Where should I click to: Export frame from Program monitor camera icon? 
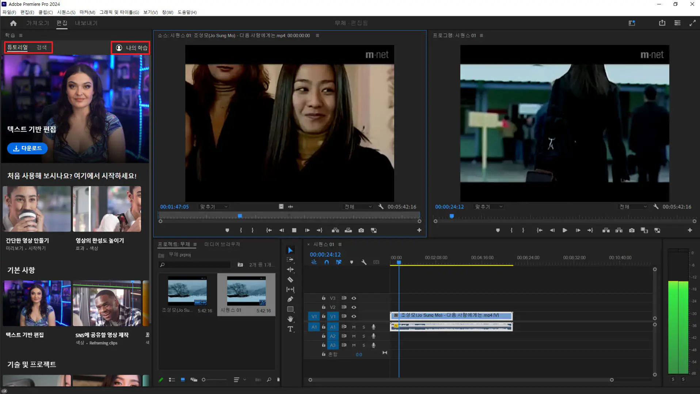(632, 230)
